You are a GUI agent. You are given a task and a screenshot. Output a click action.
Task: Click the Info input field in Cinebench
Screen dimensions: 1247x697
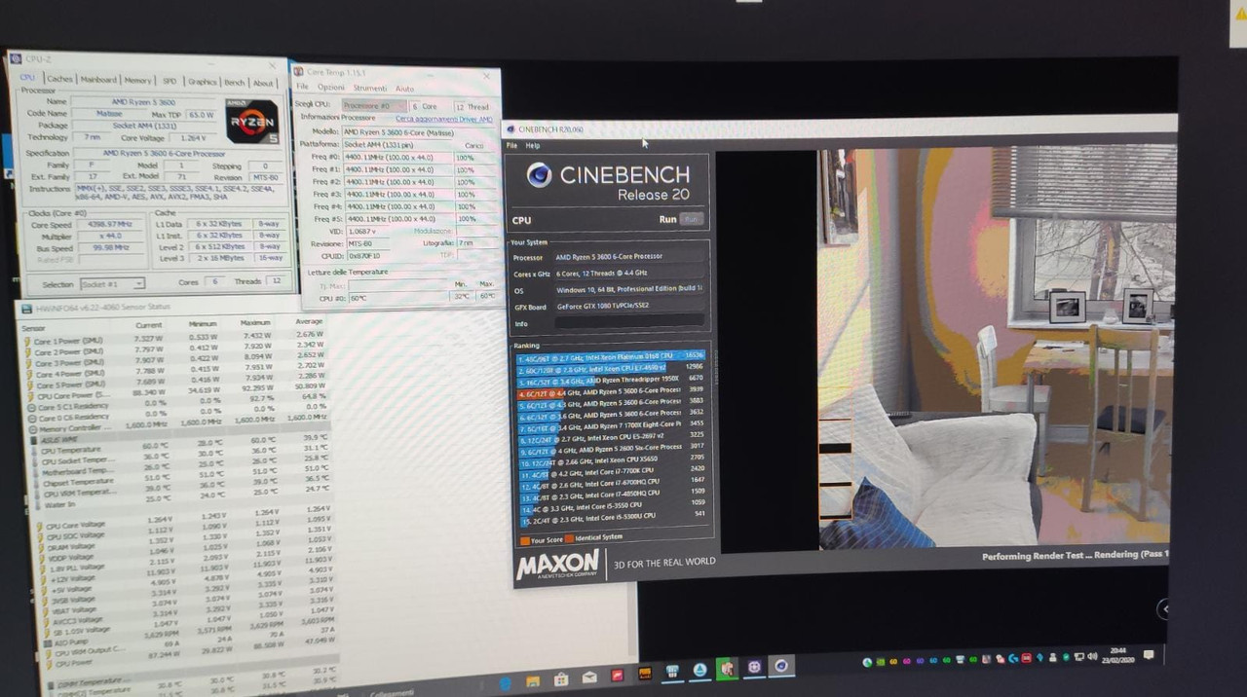coord(628,321)
